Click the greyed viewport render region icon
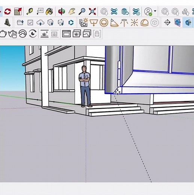The height and width of the screenshot is (195, 194). [55, 34]
